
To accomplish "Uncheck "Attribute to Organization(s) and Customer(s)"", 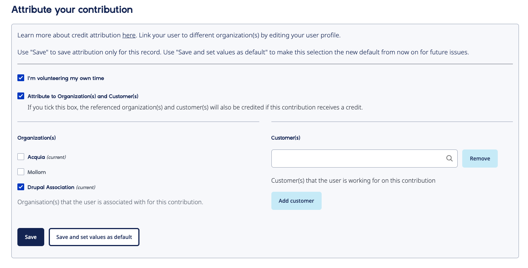I will pyautogui.click(x=21, y=96).
